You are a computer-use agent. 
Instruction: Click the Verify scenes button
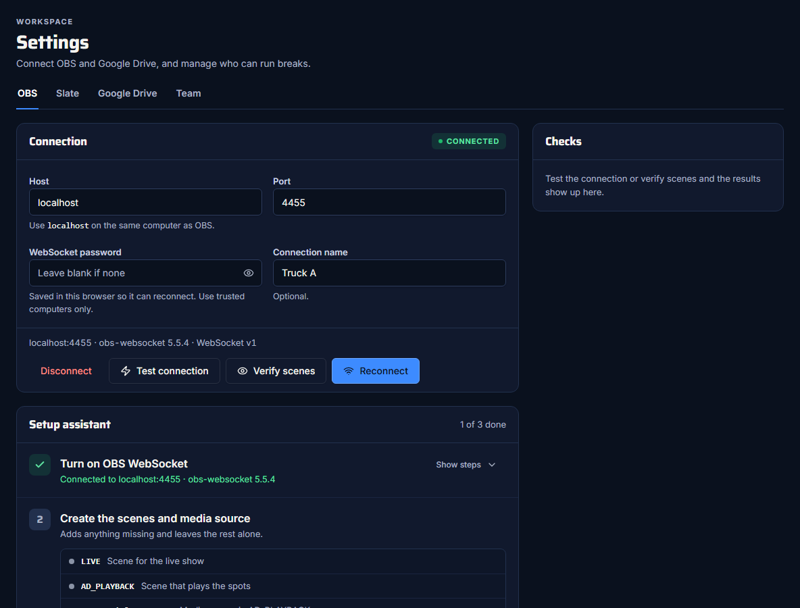coord(276,371)
